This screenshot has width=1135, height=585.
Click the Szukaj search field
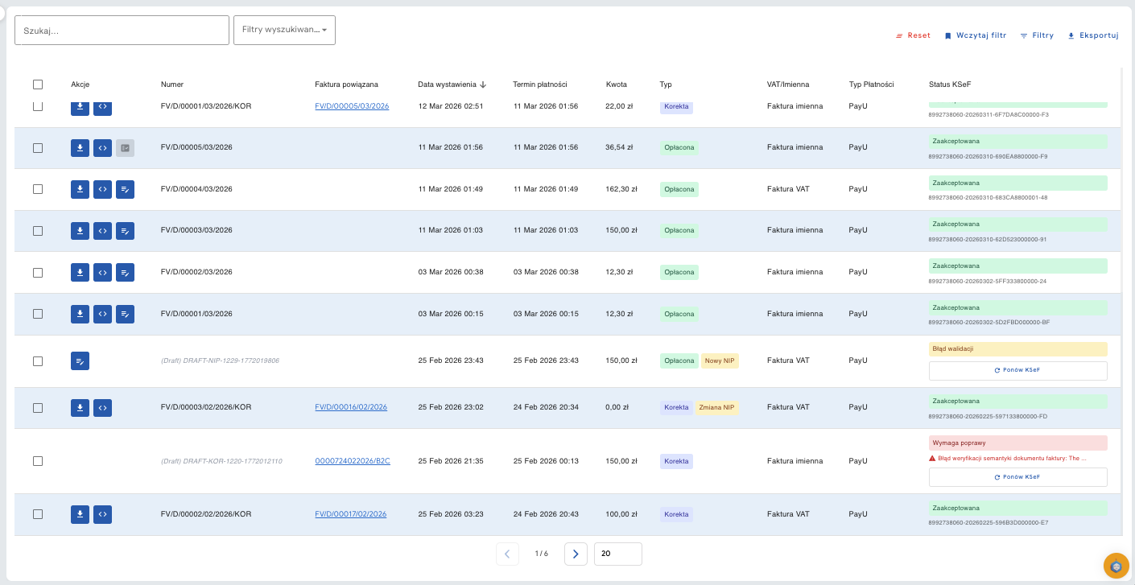click(122, 31)
